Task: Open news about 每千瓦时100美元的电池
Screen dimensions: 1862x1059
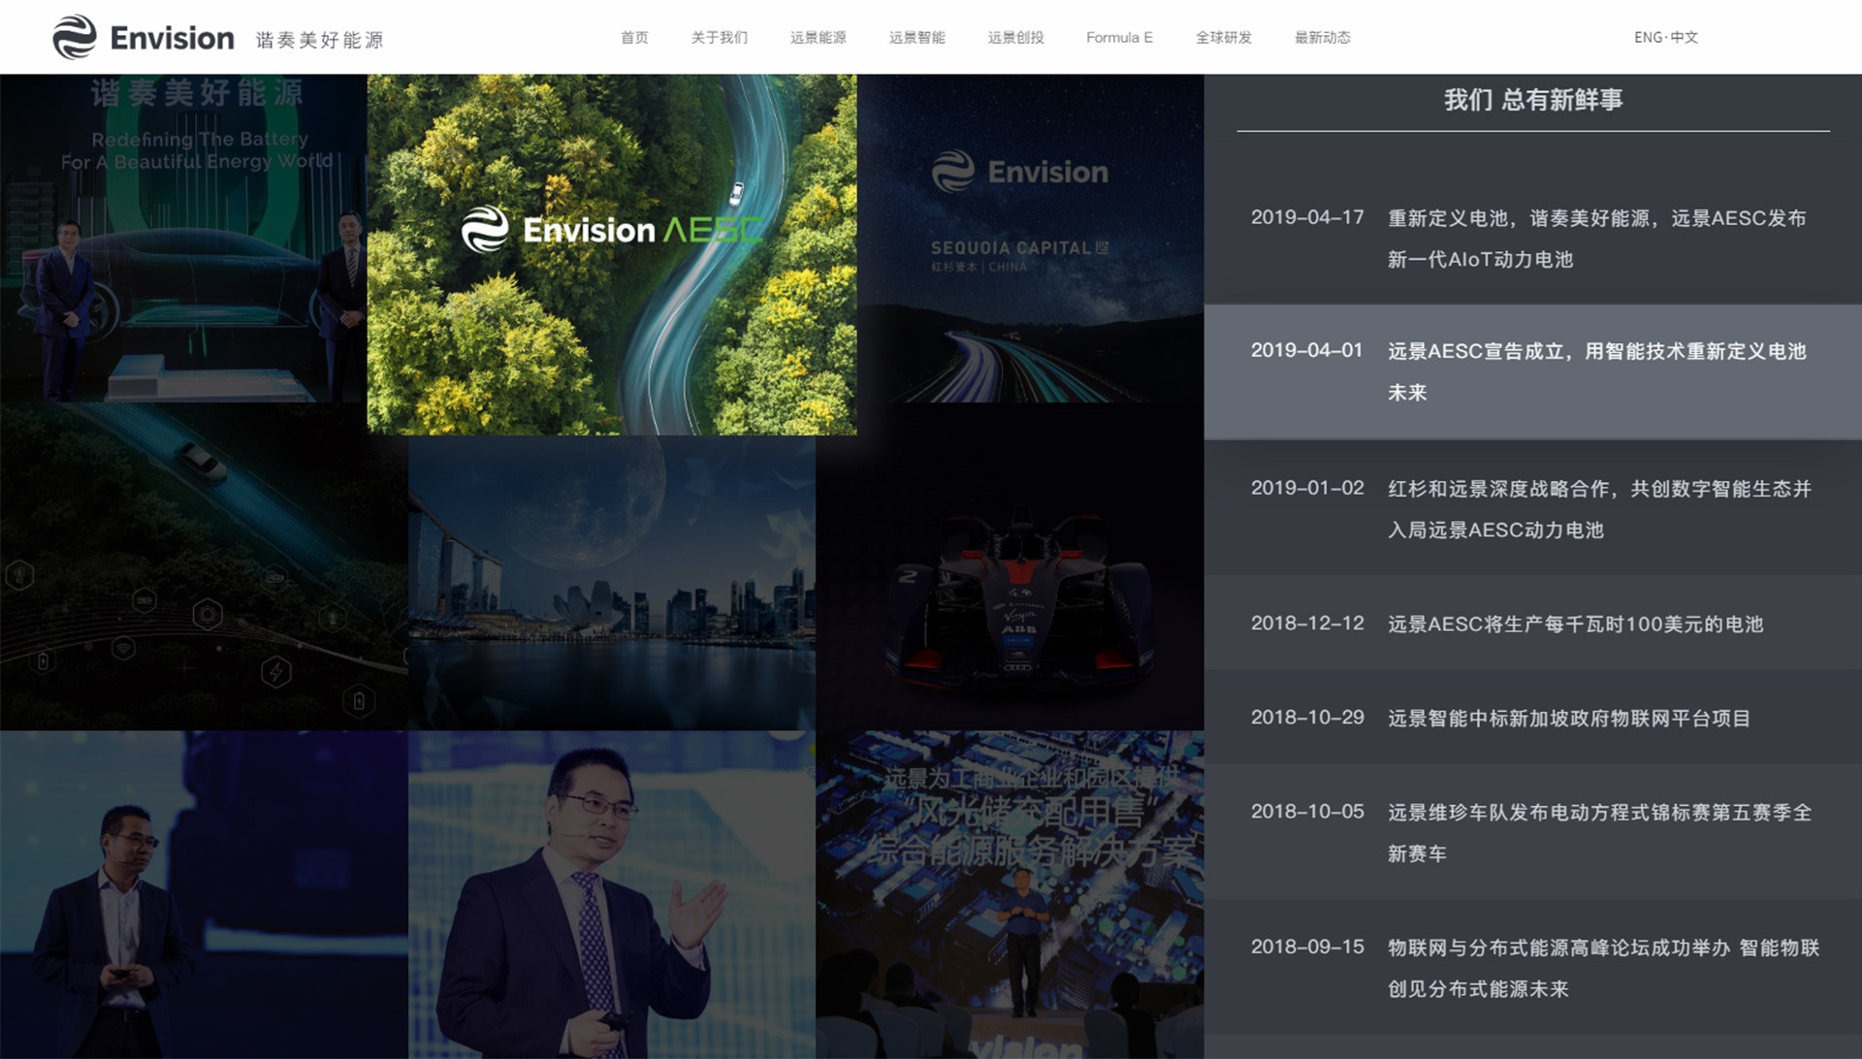Action: point(1575,625)
